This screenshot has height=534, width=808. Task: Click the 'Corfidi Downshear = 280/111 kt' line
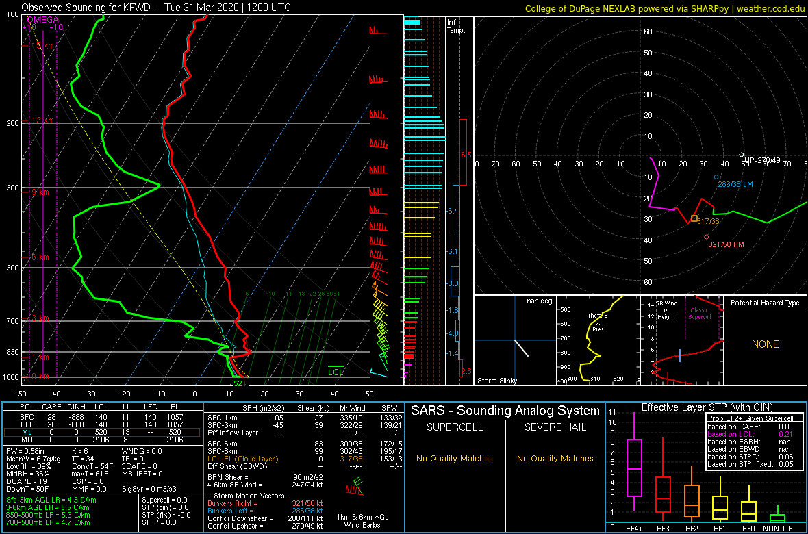[x=266, y=518]
